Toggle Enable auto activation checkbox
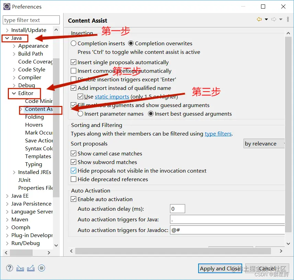Screen dimensions: 294x280 point(73,199)
